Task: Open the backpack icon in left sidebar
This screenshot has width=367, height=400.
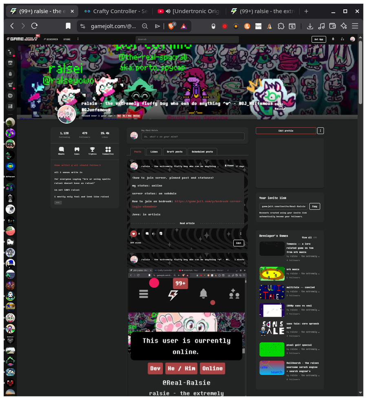Action: (10, 74)
